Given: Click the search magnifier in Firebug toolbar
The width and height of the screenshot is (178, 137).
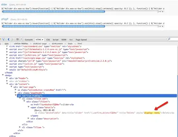Looking at the screenshot, I should [169, 39].
